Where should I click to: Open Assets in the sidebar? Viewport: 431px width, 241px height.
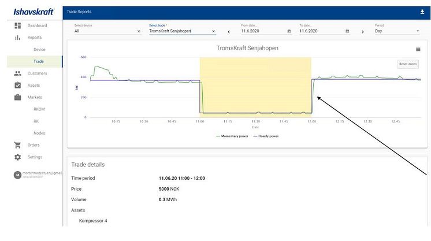point(35,86)
